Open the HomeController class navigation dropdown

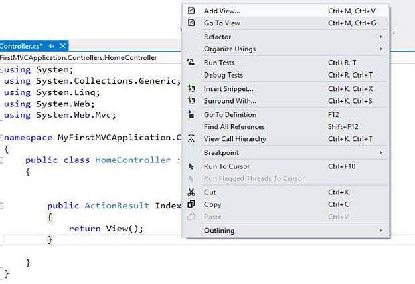(x=90, y=57)
